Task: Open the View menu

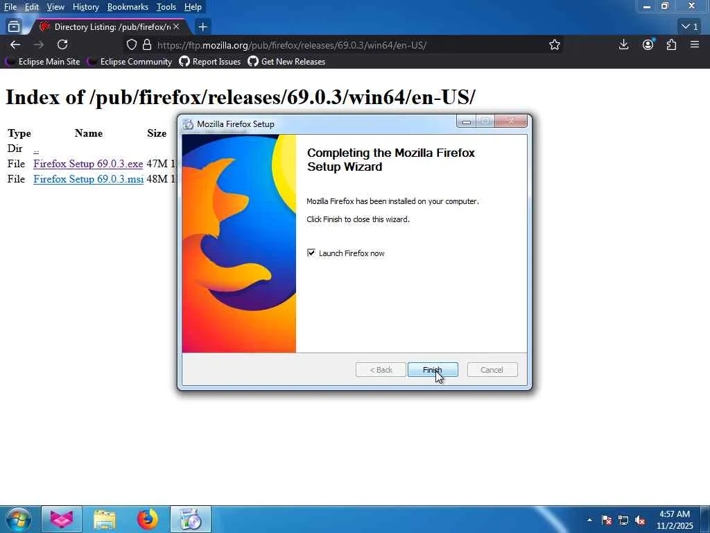Action: pos(55,7)
